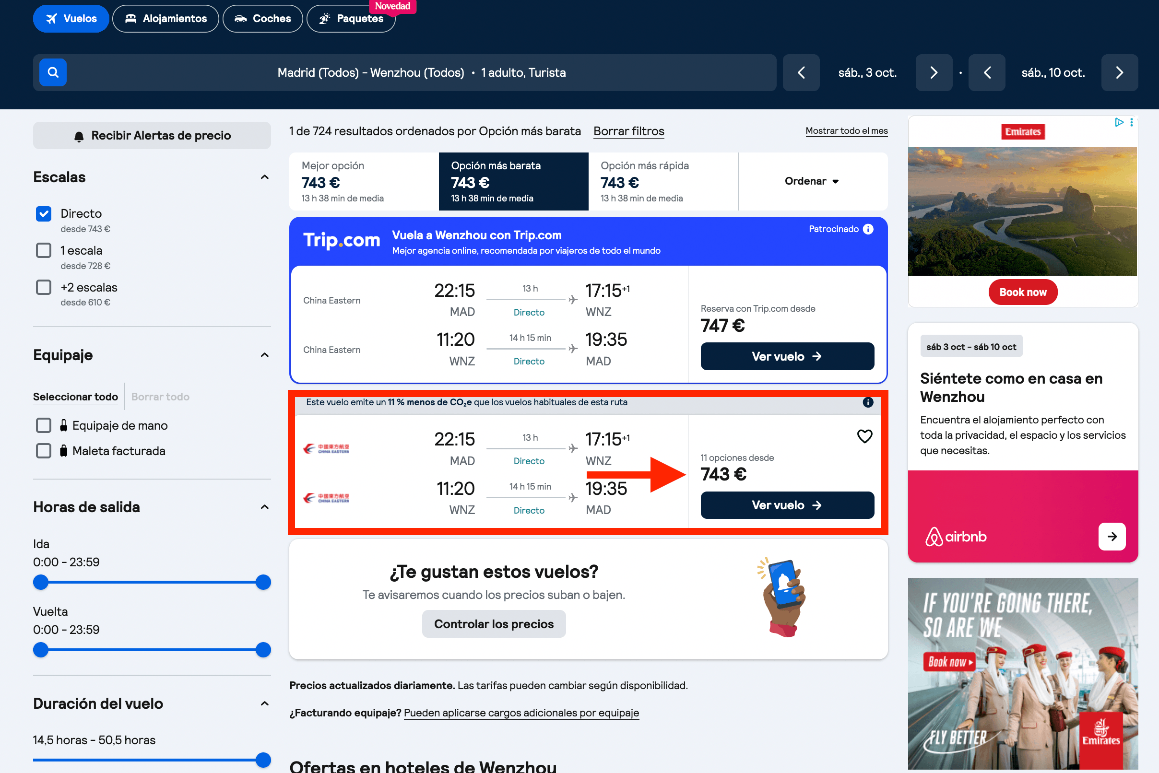Select the Mejor opción sort tab
Viewport: 1159px width, 773px height.
click(364, 181)
